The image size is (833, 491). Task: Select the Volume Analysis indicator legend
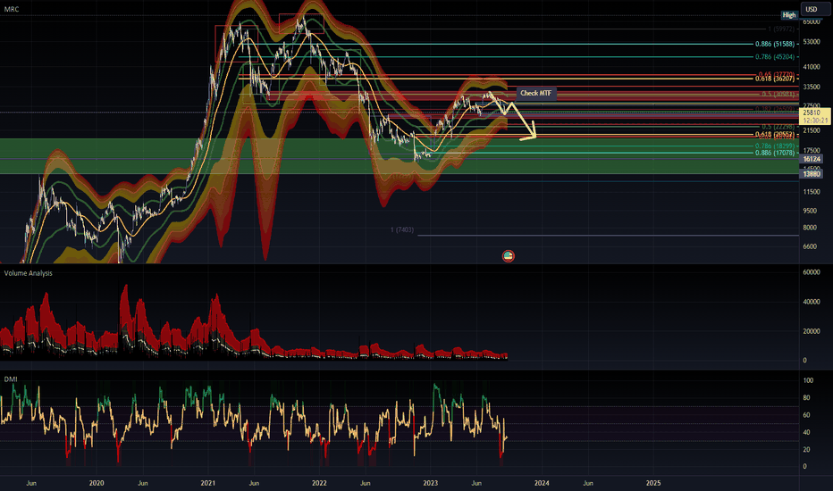(x=29, y=273)
